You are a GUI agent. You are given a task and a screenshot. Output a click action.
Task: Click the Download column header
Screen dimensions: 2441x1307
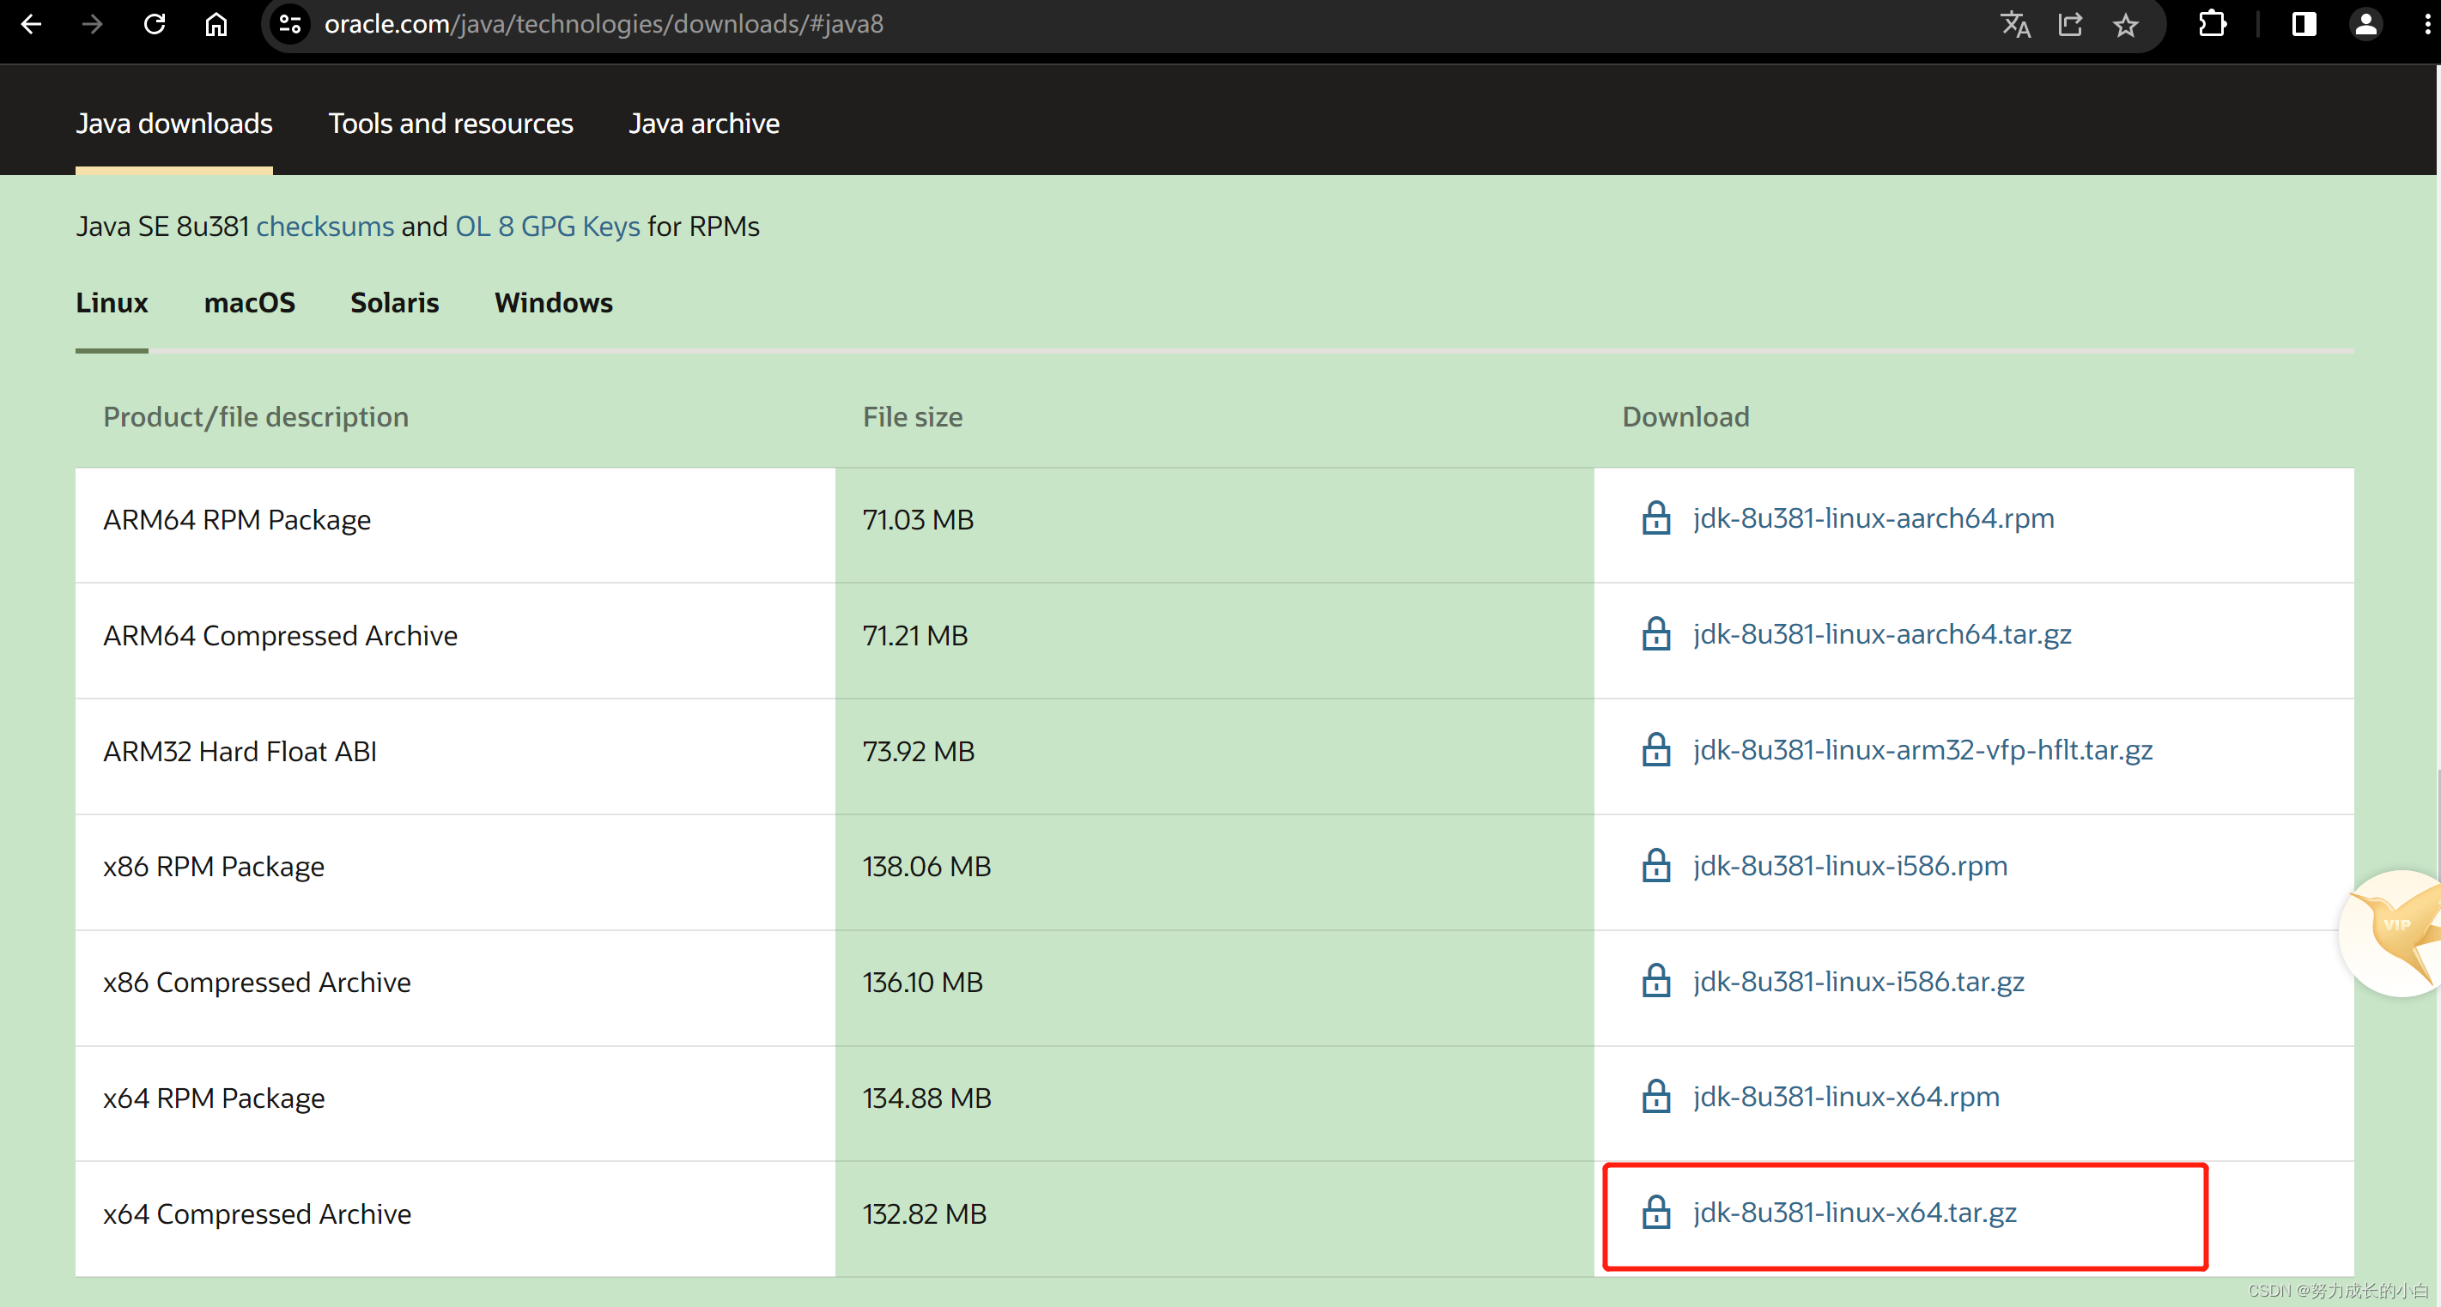pyautogui.click(x=1685, y=417)
